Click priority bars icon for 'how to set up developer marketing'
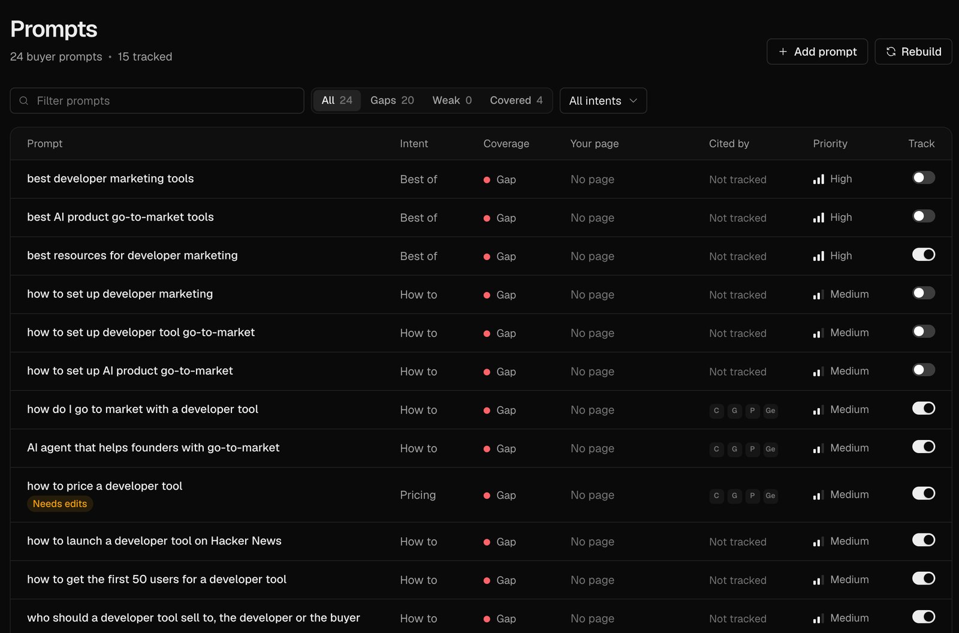This screenshot has width=959, height=633. click(x=819, y=294)
